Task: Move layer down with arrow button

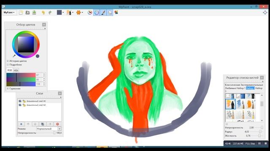Action: pos(35,124)
